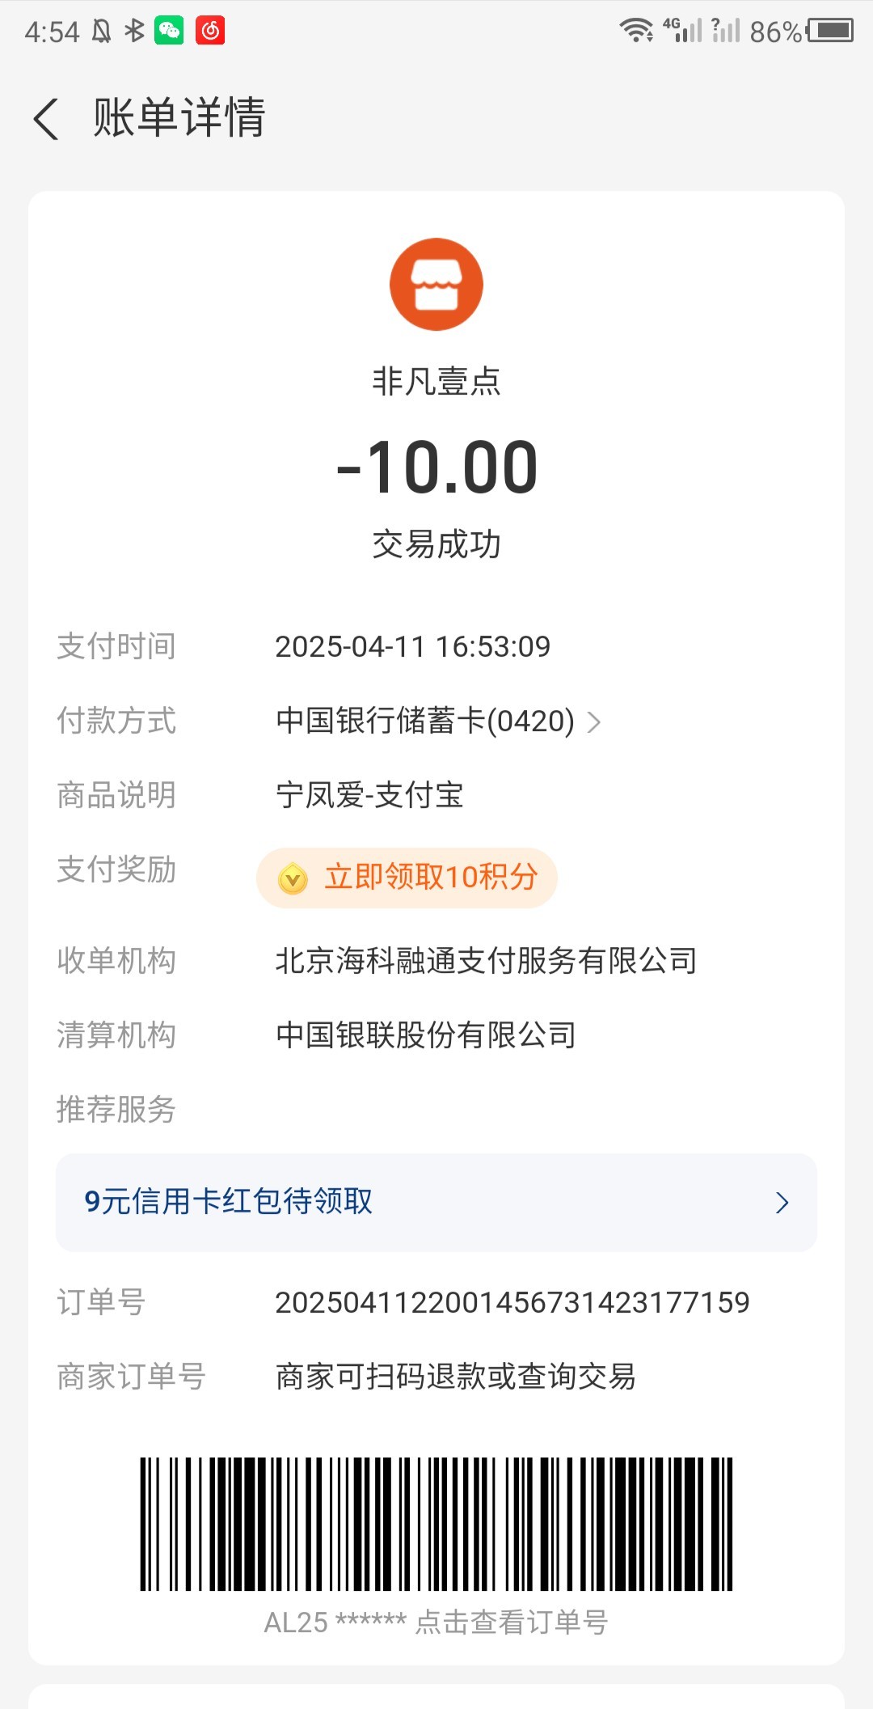
Task: Tap the back arrow icon
Action: click(x=47, y=119)
